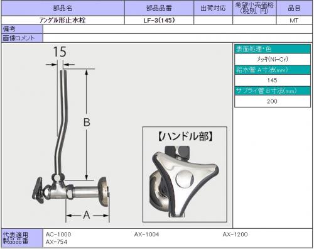Select the メッキ(Ni-Cr) surface value
The height and width of the screenshot is (249, 314).
273,59
